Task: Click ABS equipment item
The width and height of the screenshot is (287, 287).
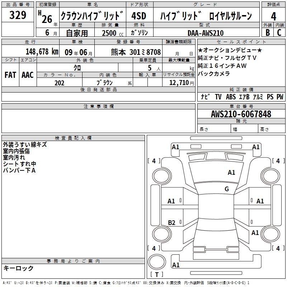Action: point(231,97)
